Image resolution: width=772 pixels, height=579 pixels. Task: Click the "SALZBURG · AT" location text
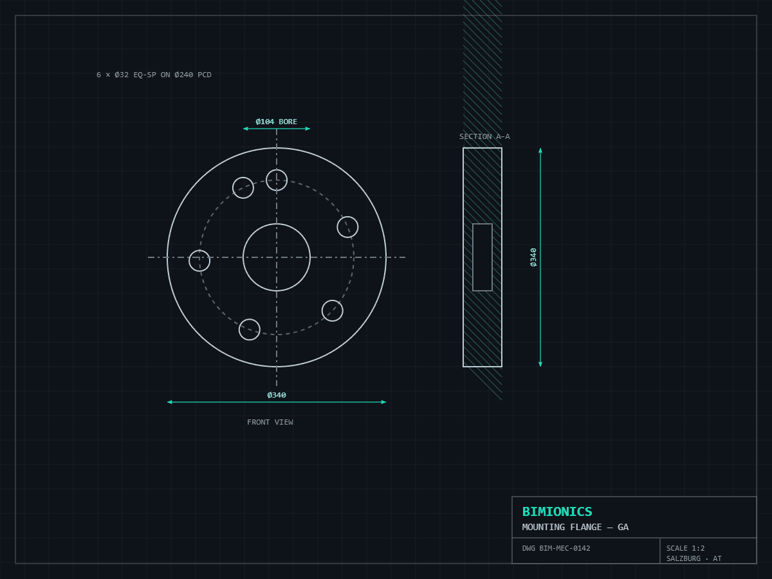click(694, 558)
